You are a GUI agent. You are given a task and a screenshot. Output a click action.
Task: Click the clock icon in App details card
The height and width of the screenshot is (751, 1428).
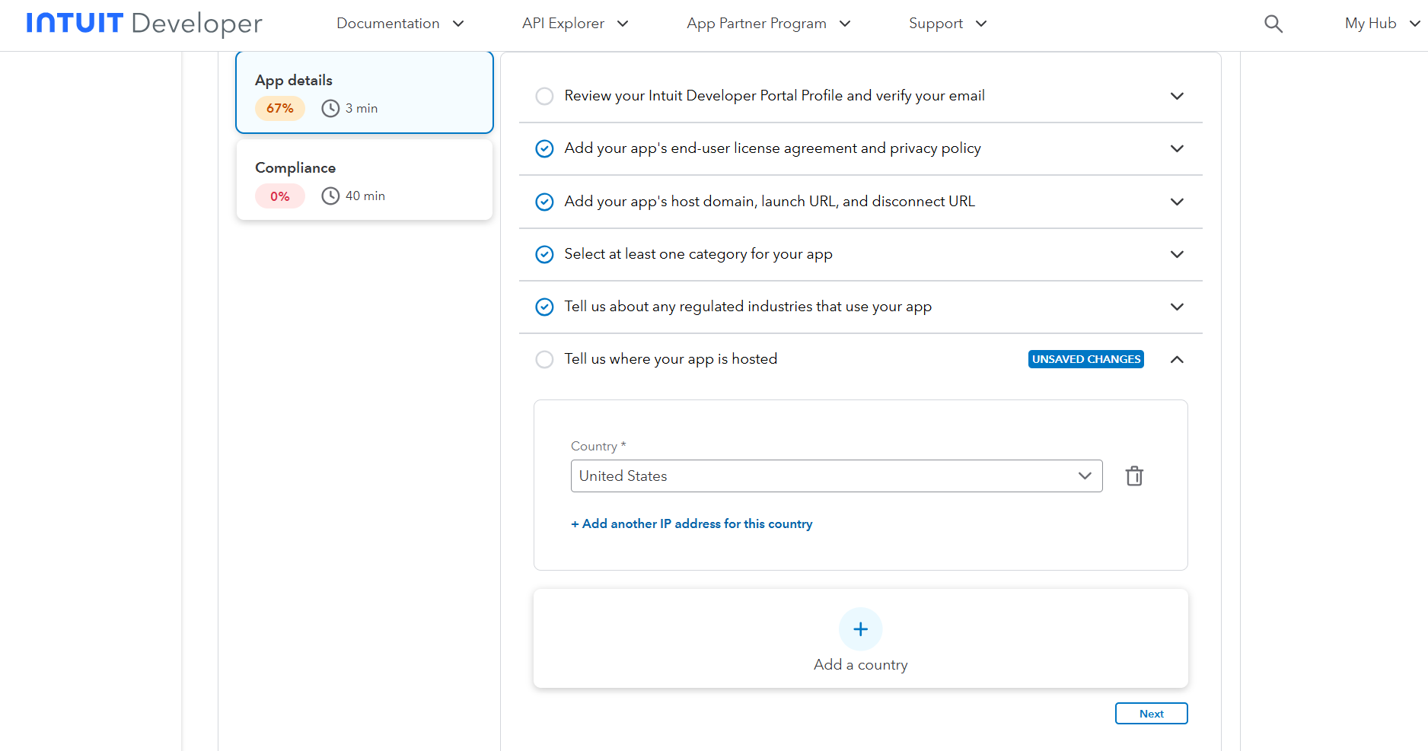[x=330, y=109]
